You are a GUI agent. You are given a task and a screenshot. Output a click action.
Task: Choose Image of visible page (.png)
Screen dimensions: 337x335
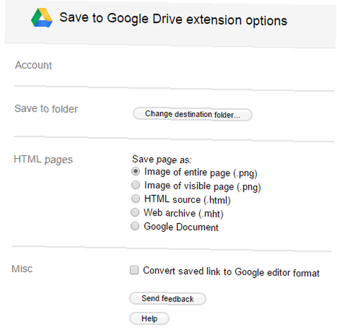135,185
